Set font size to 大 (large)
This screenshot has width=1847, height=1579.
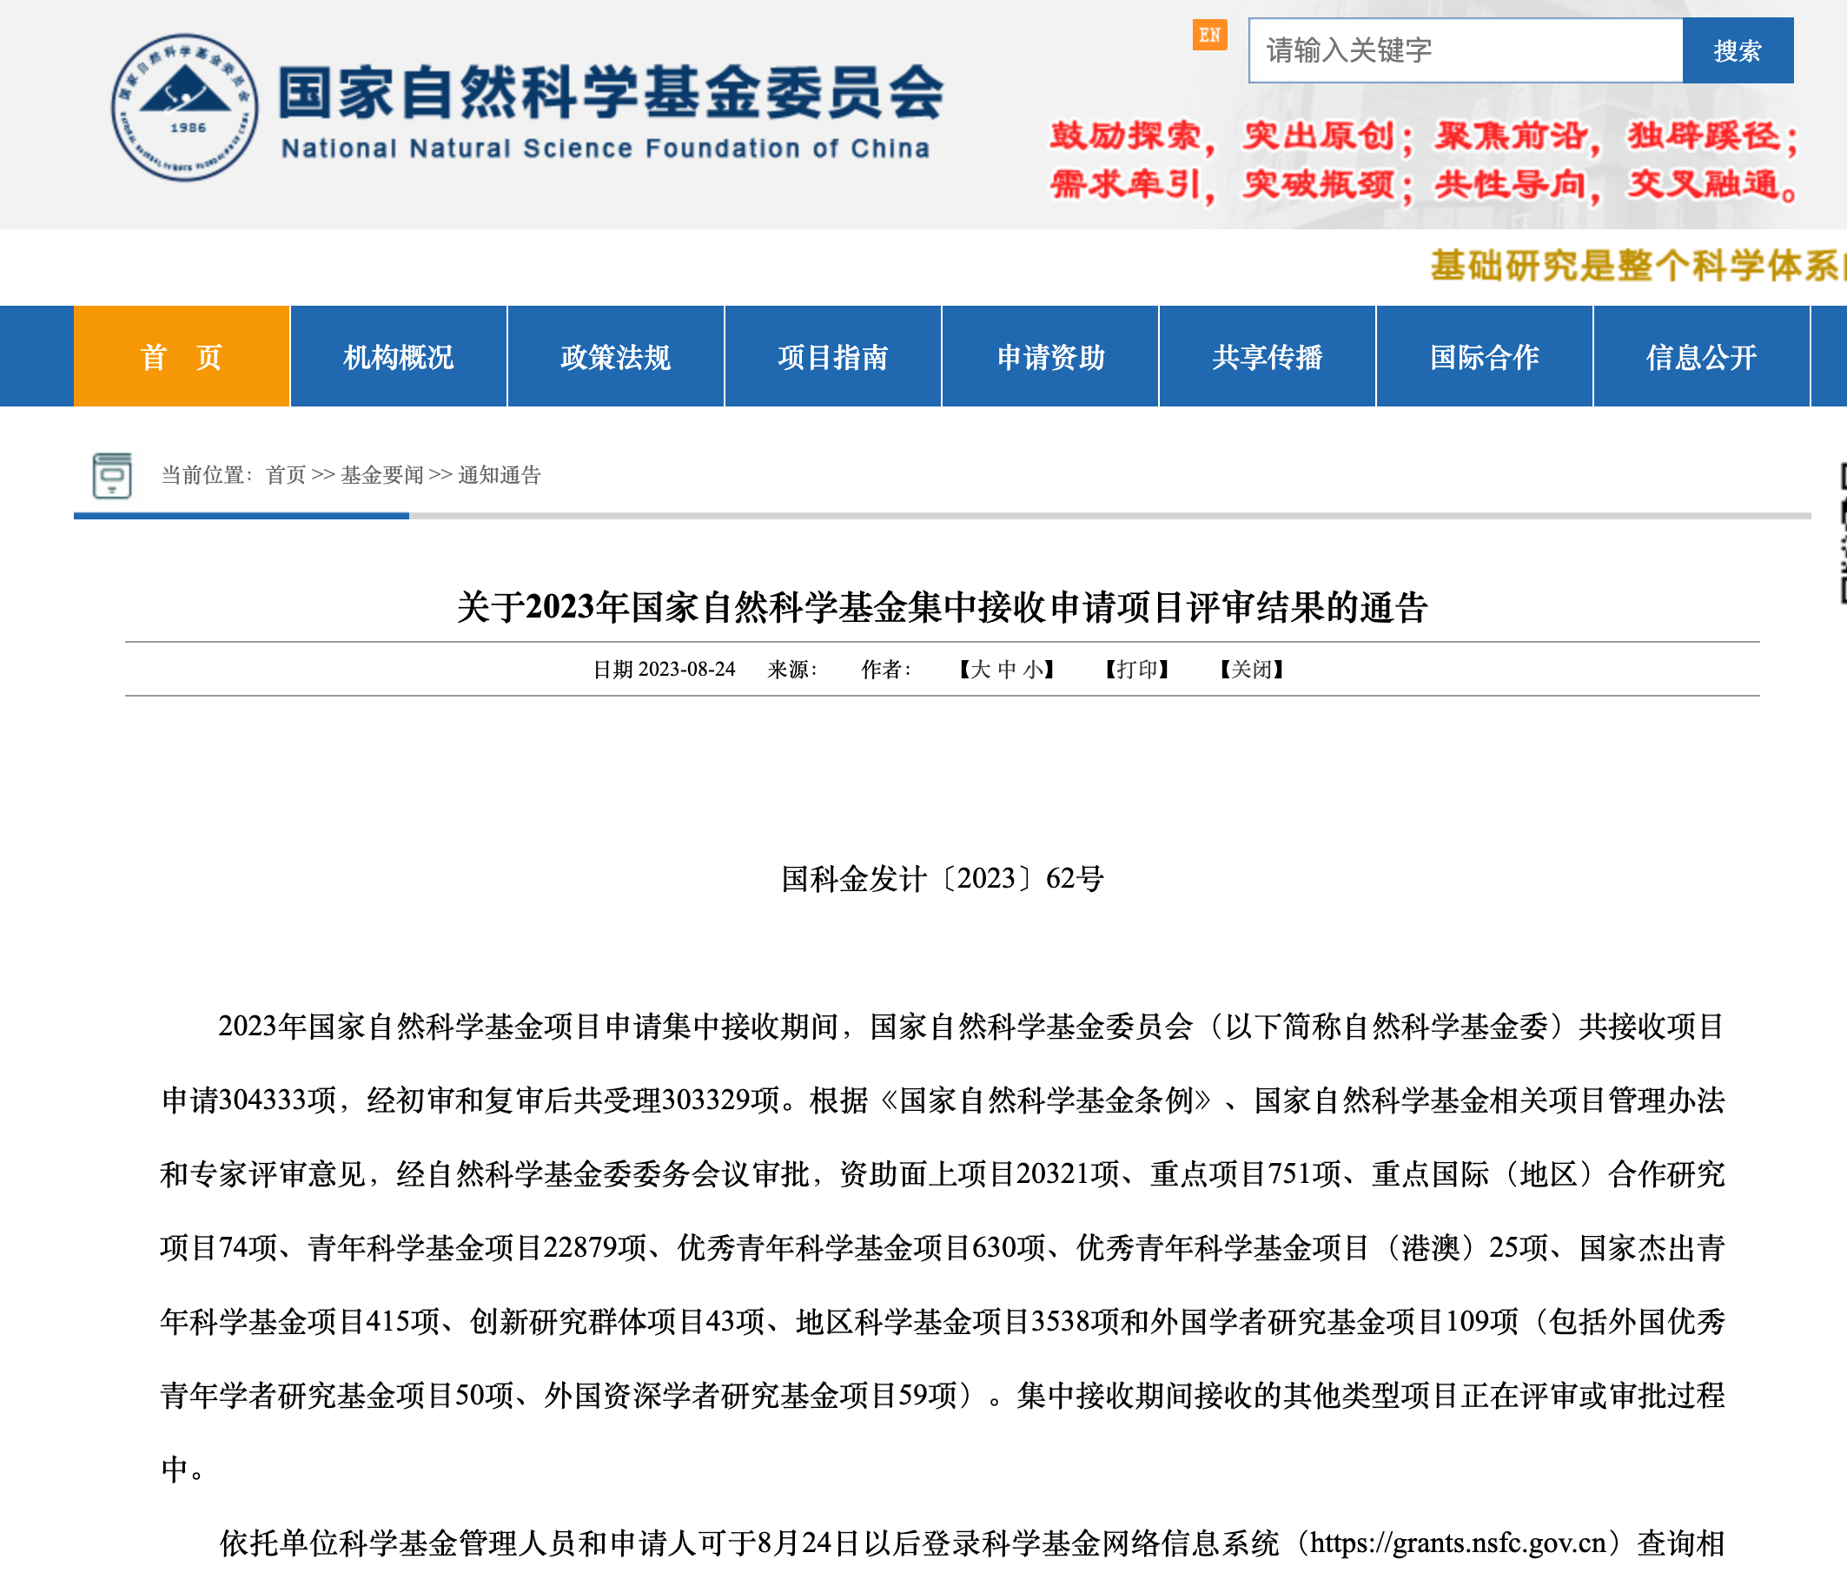[x=981, y=669]
